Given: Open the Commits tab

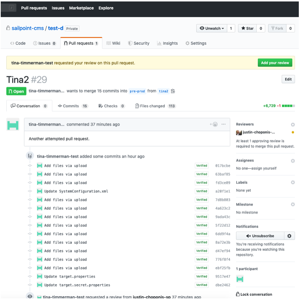Looking at the screenshot, I should coord(71,106).
